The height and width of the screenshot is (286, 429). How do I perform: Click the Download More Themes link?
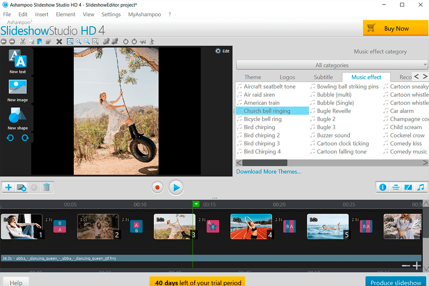click(x=269, y=172)
